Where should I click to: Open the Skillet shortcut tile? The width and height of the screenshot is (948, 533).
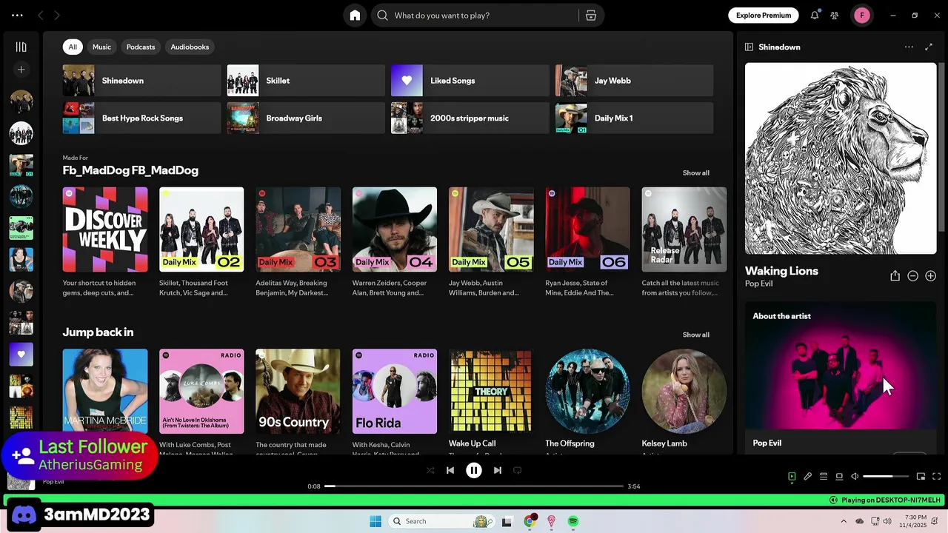[x=306, y=81]
